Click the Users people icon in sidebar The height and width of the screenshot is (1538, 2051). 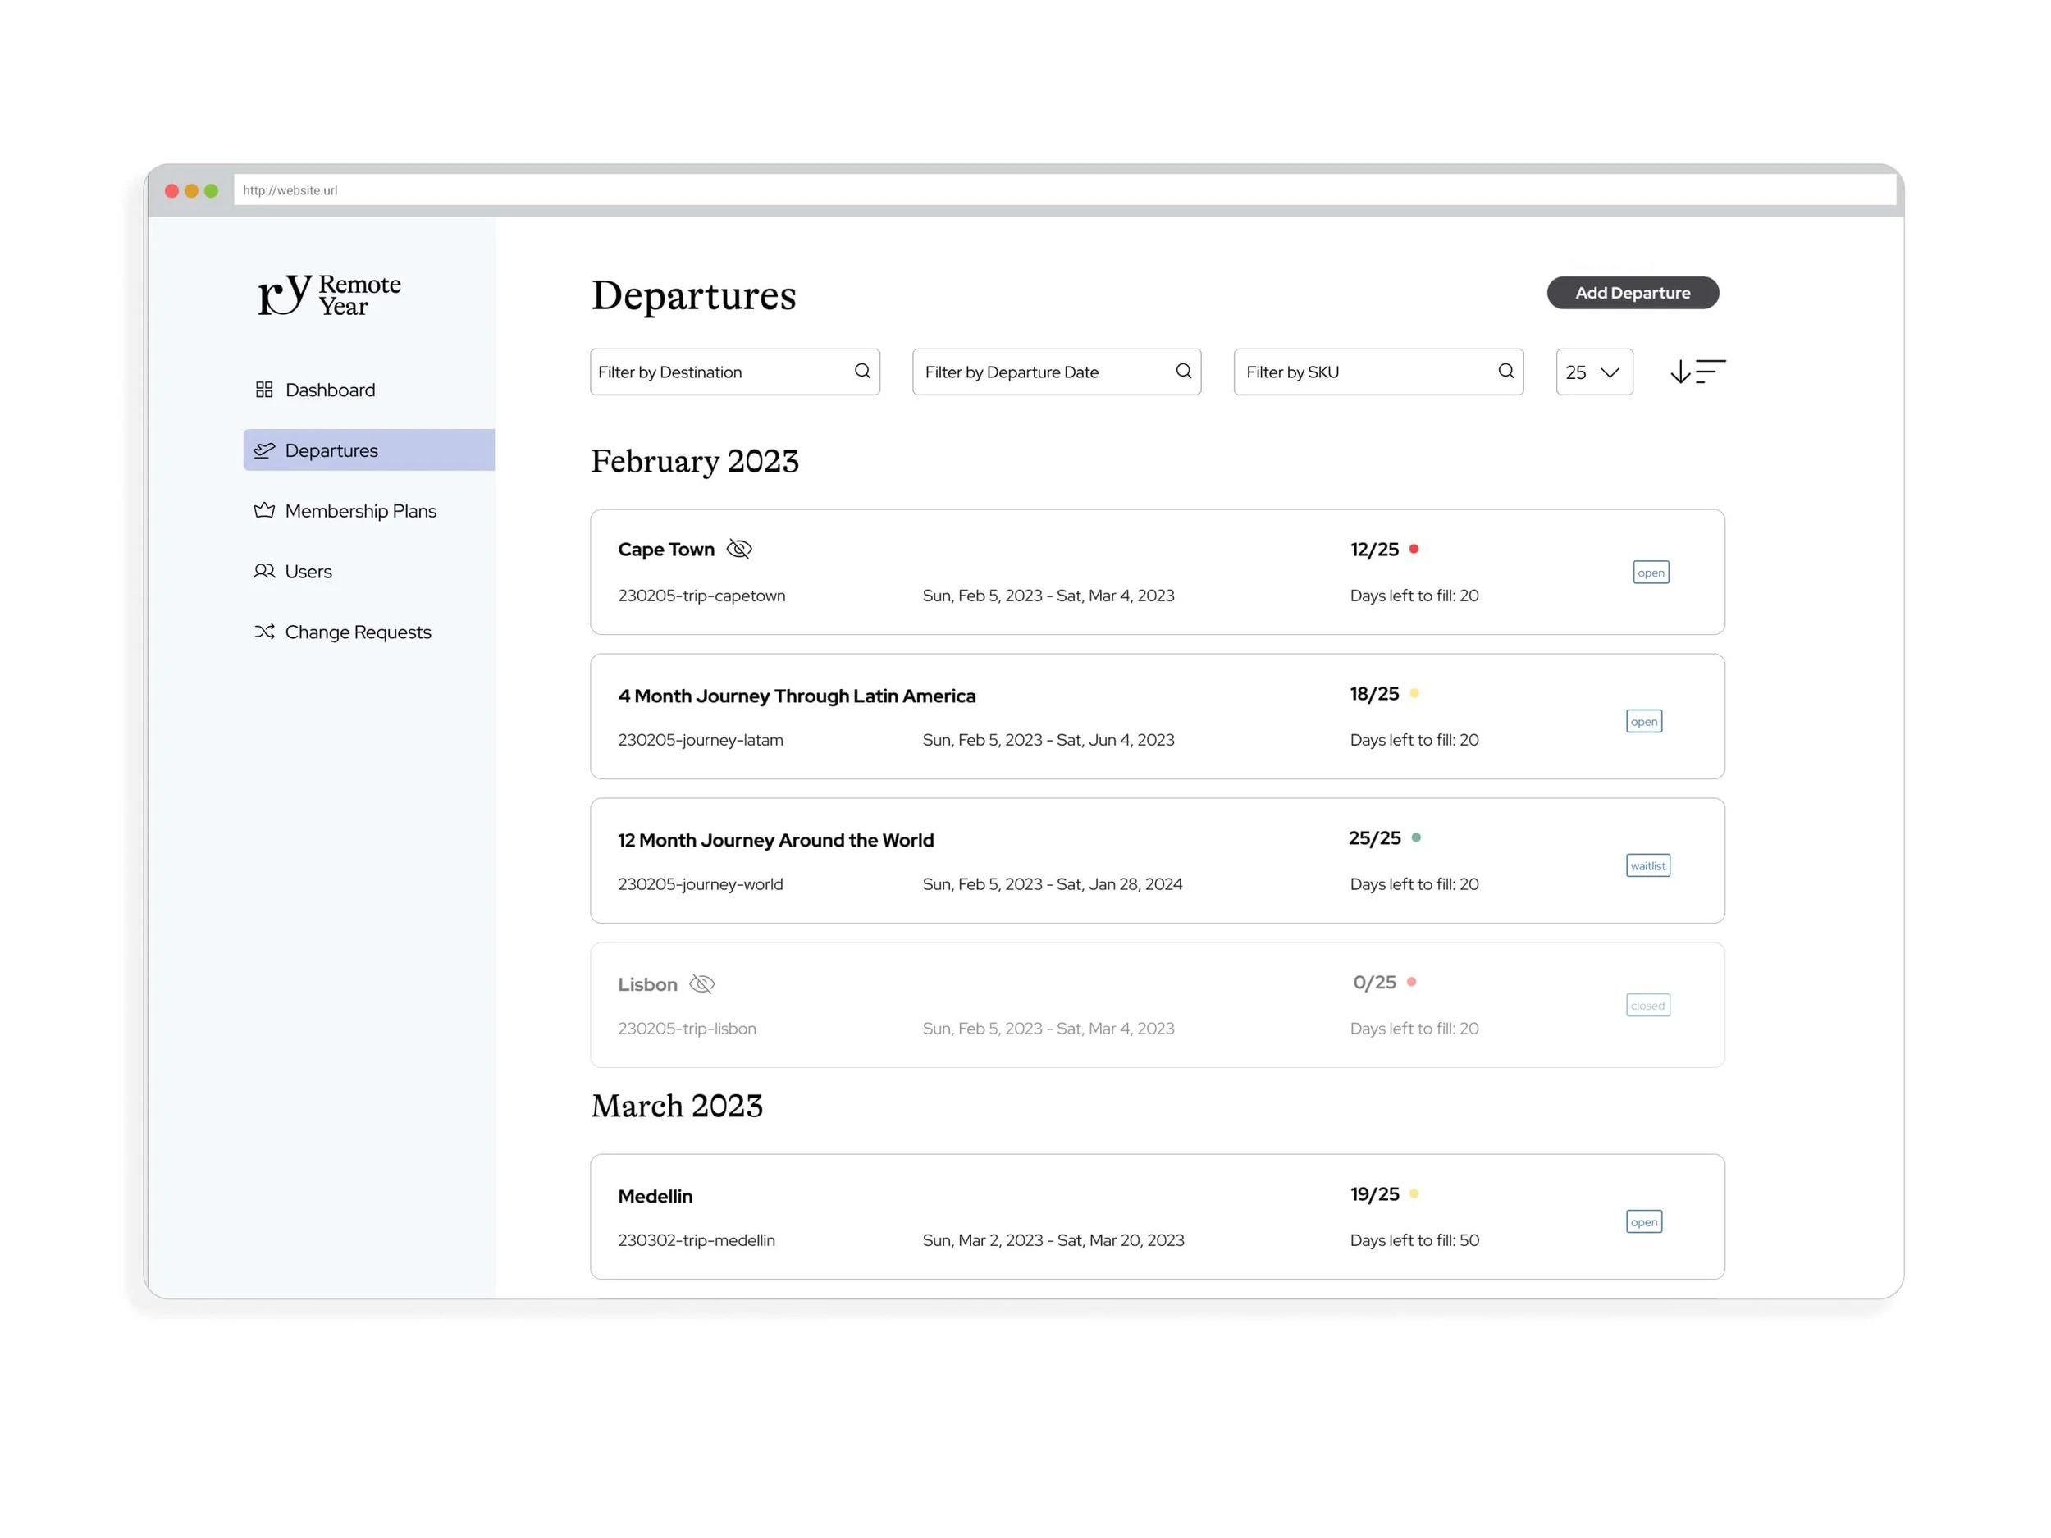point(264,571)
